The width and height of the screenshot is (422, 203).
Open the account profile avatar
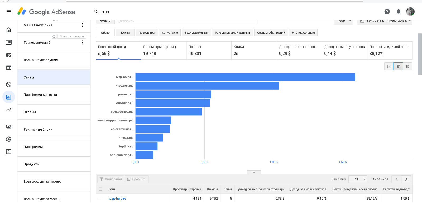(x=410, y=12)
